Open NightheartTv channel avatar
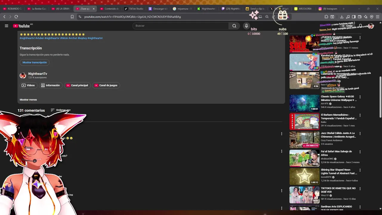The image size is (382, 215). pos(23,76)
